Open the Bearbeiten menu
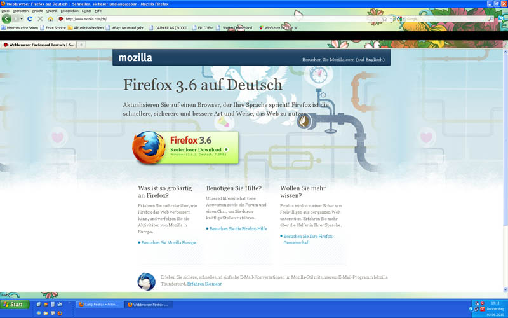Viewport: 508px width, 318px height. pos(20,11)
